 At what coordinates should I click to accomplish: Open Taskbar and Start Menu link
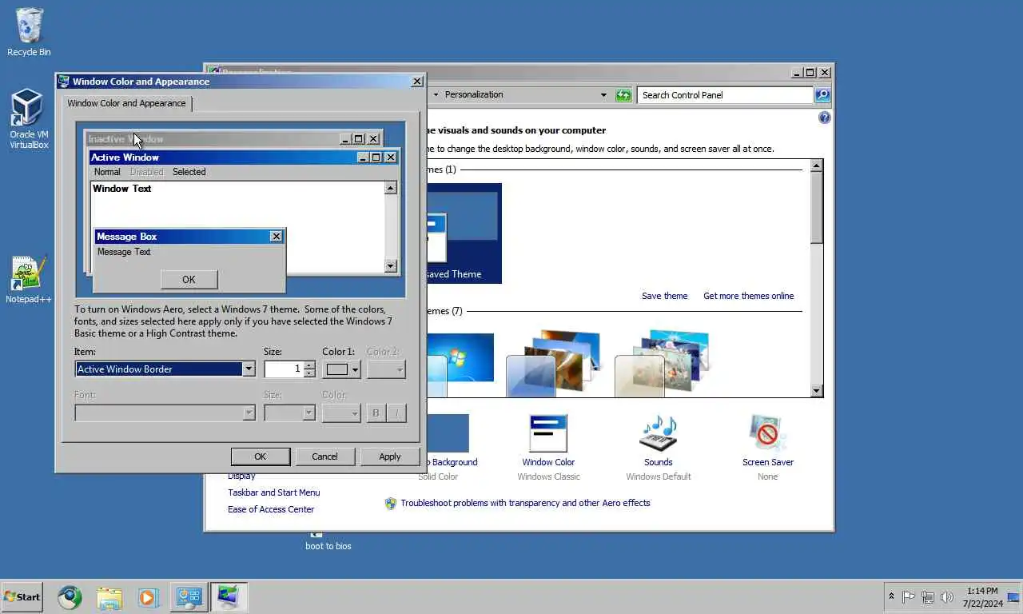[x=273, y=492]
